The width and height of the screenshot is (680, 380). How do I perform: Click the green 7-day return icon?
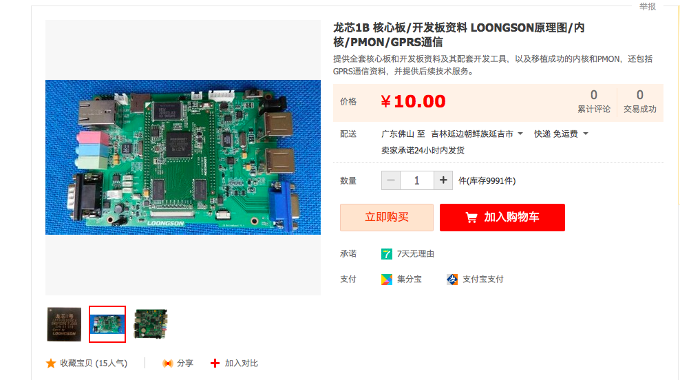[386, 254]
